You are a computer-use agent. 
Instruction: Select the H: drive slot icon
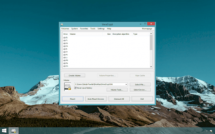[64, 46]
